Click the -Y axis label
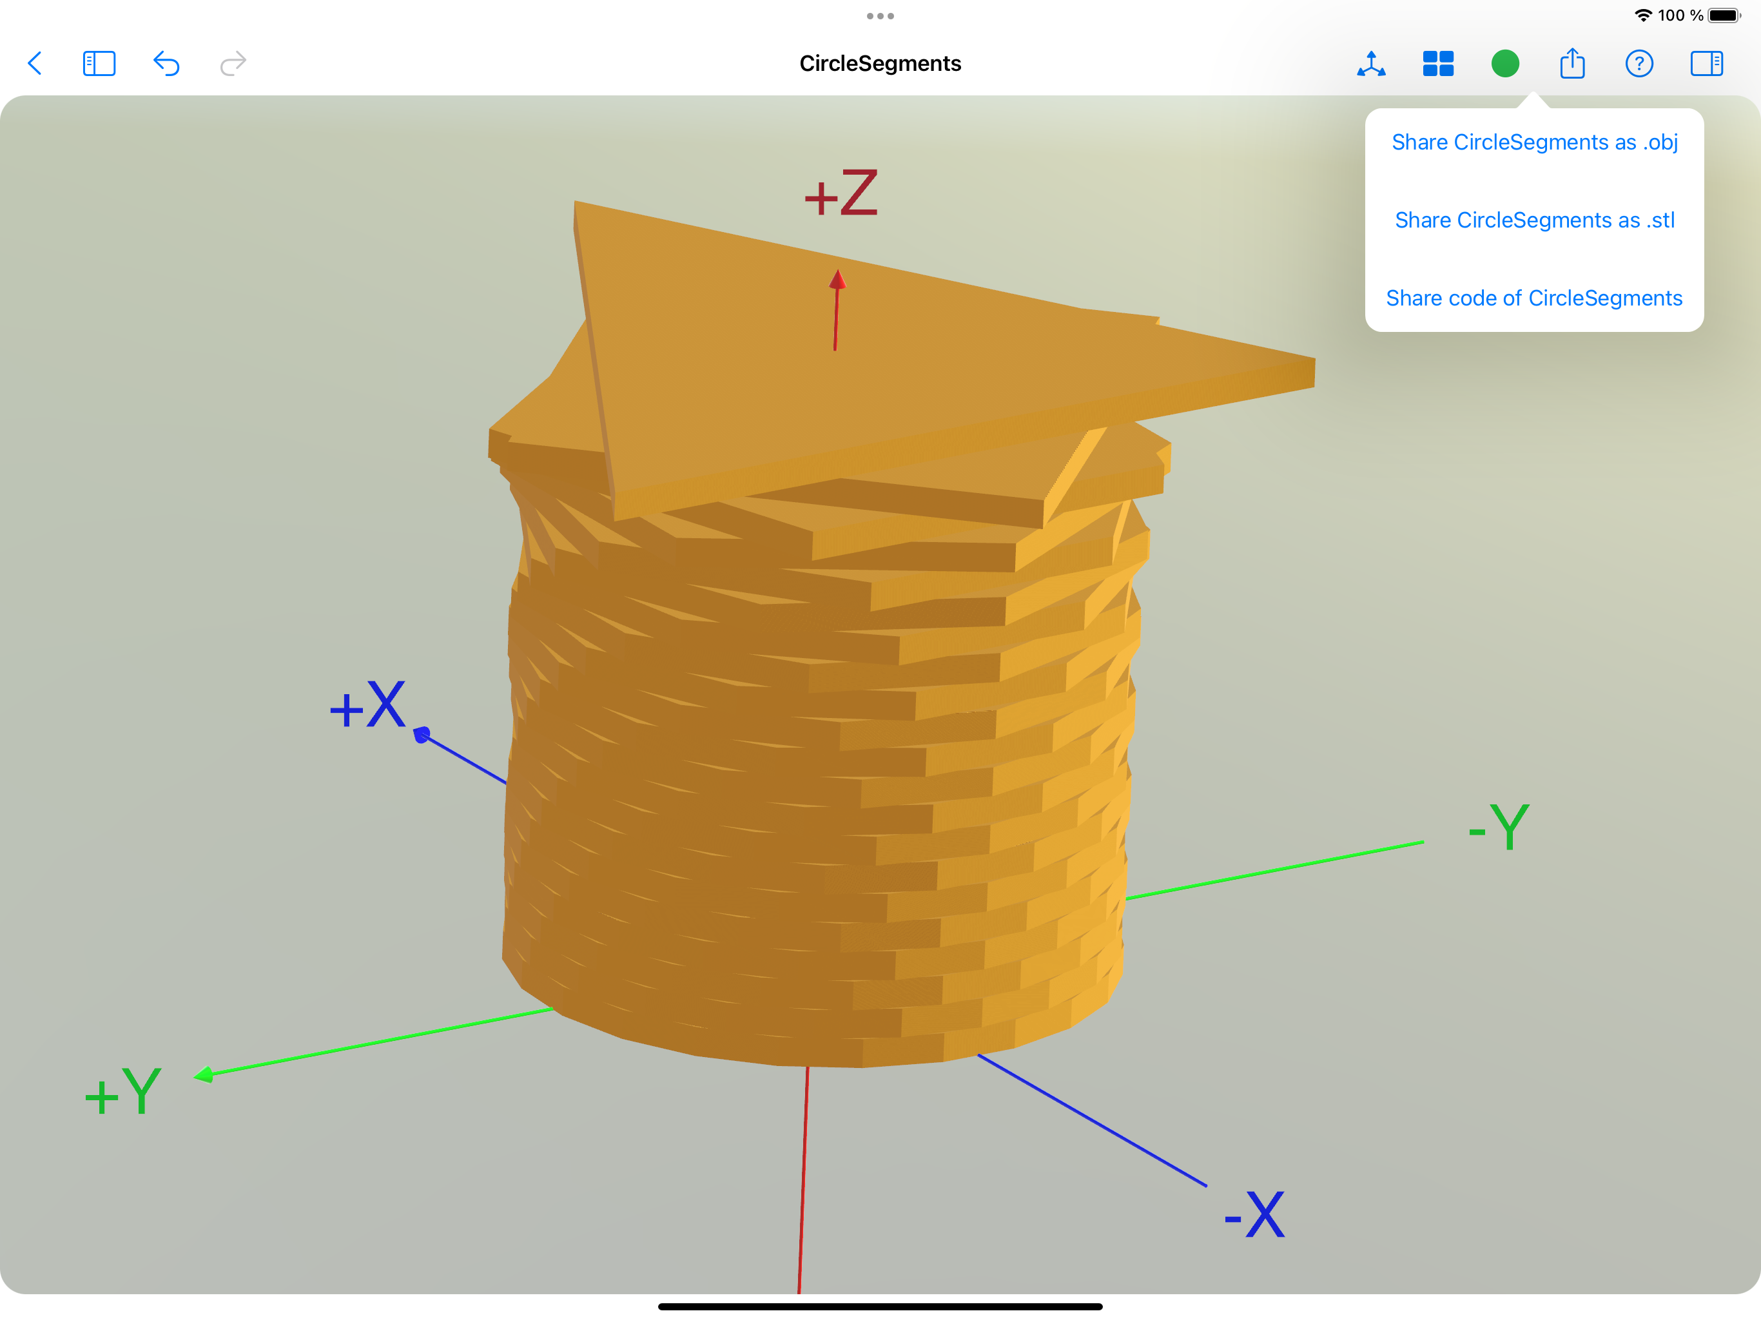Image resolution: width=1761 pixels, height=1320 pixels. coord(1498,827)
